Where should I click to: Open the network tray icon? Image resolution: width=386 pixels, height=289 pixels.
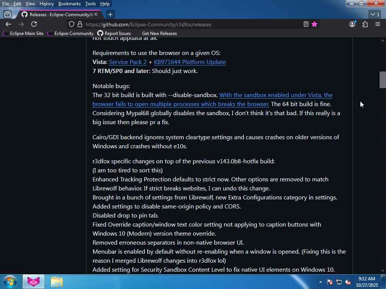pyautogui.click(x=339, y=282)
